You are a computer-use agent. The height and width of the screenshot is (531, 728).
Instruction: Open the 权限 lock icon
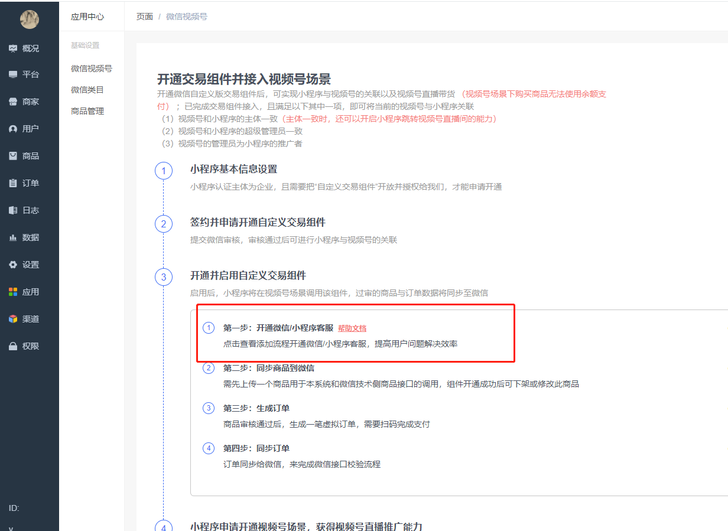click(x=13, y=346)
